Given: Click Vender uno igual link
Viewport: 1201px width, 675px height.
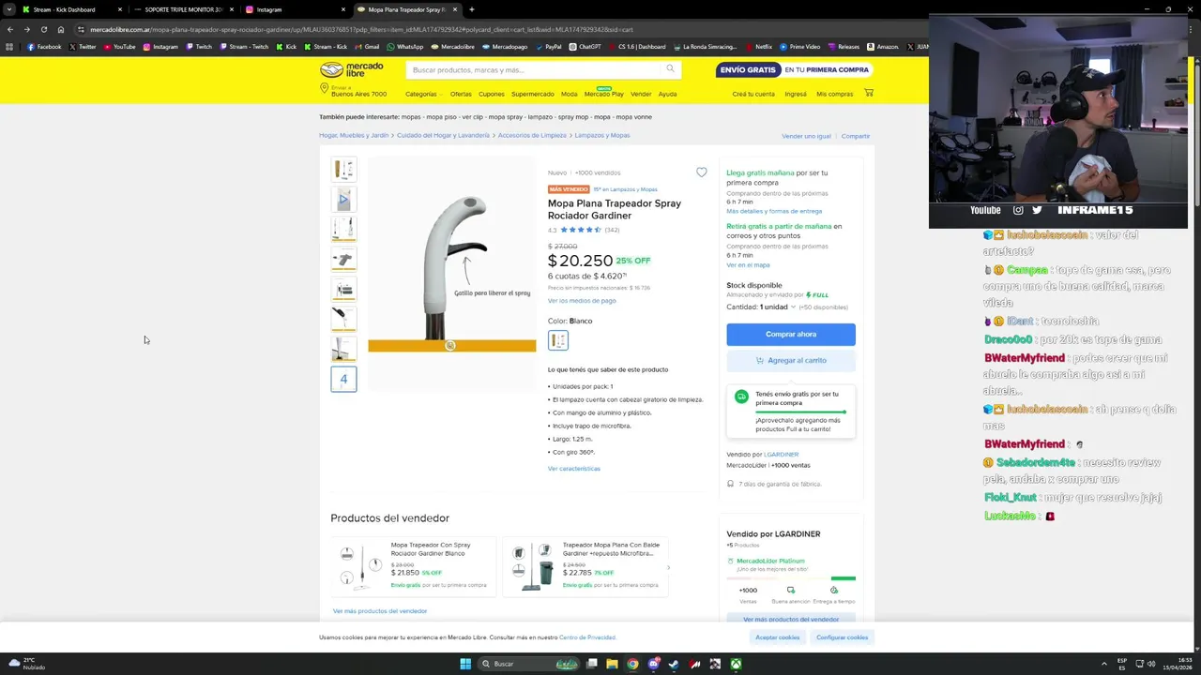Looking at the screenshot, I should 806,136.
